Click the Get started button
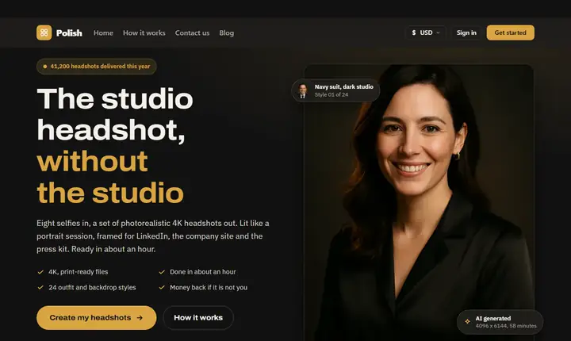Screen dimensions: 571x341 [511, 33]
